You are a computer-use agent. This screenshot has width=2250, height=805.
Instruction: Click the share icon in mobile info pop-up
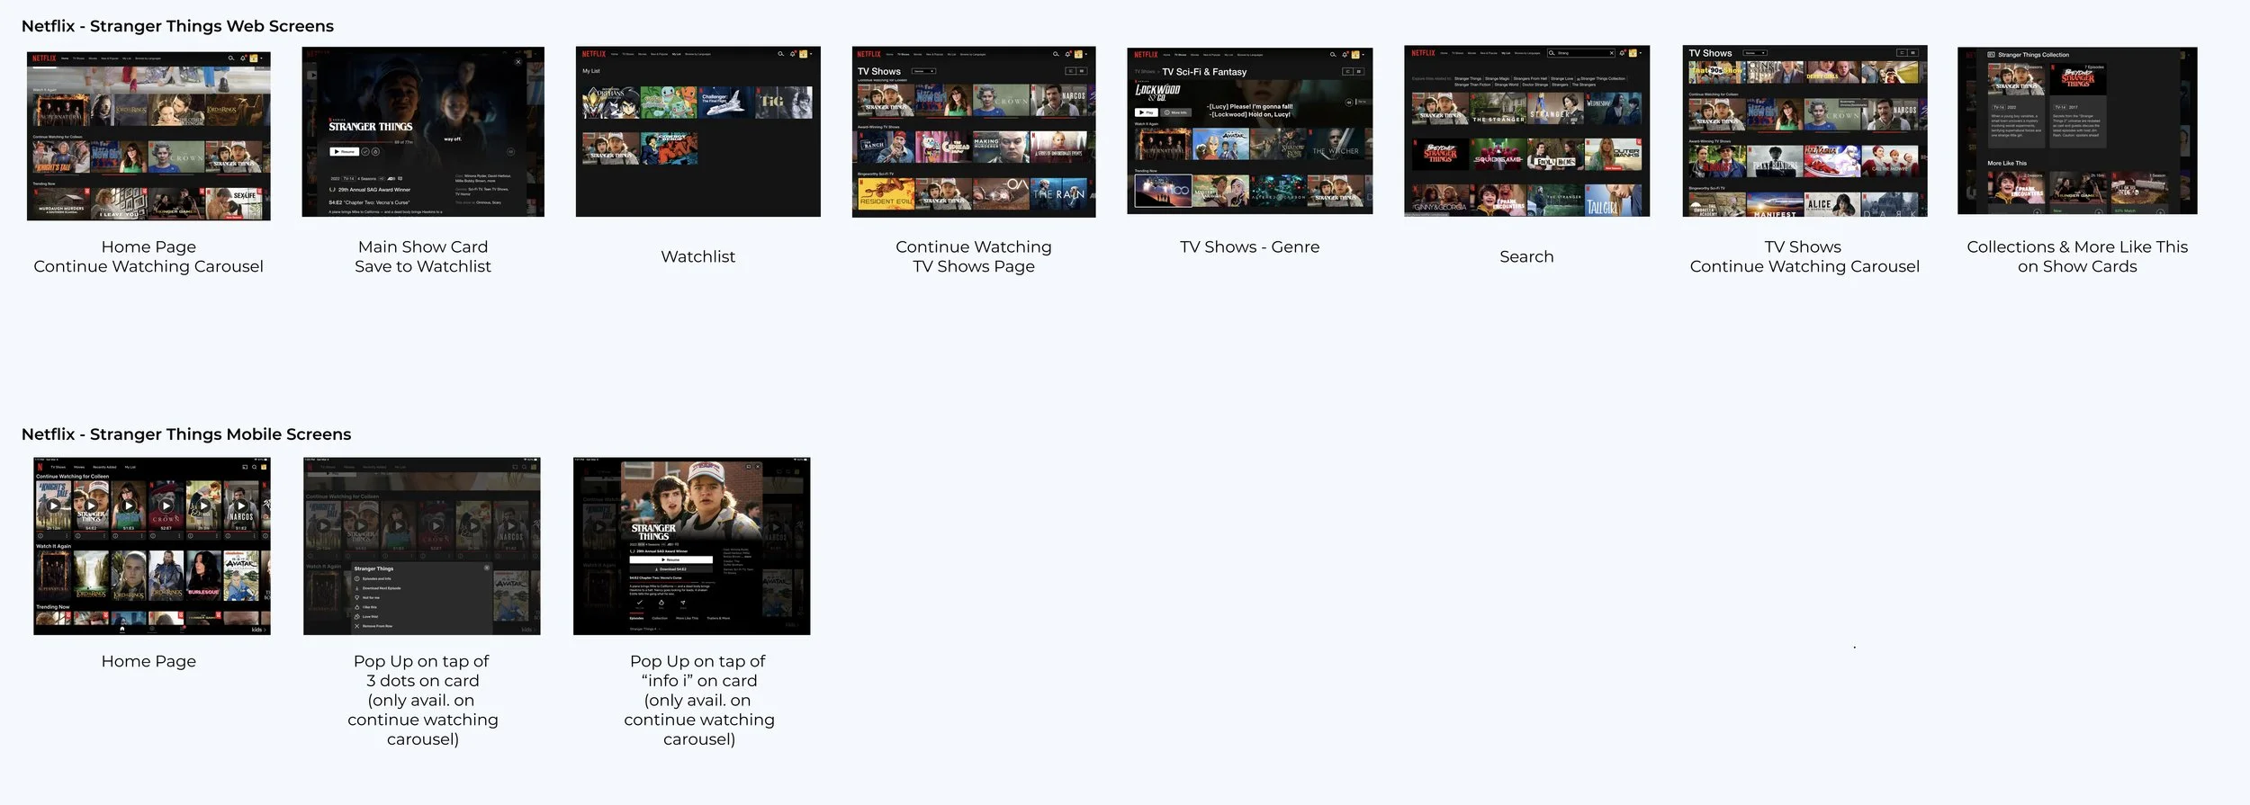coord(683,602)
